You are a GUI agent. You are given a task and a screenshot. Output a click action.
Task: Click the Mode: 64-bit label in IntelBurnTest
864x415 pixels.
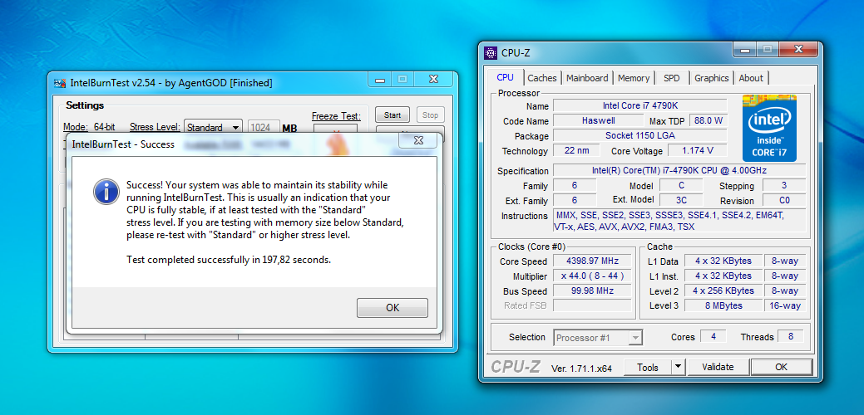(x=89, y=127)
